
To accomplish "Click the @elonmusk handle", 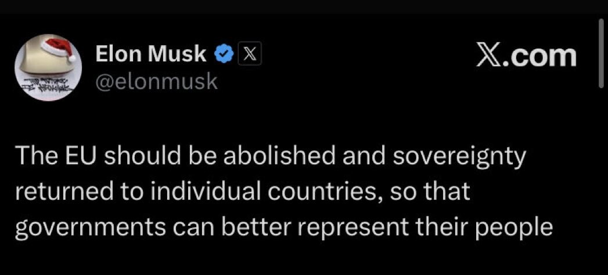I will coord(156,82).
